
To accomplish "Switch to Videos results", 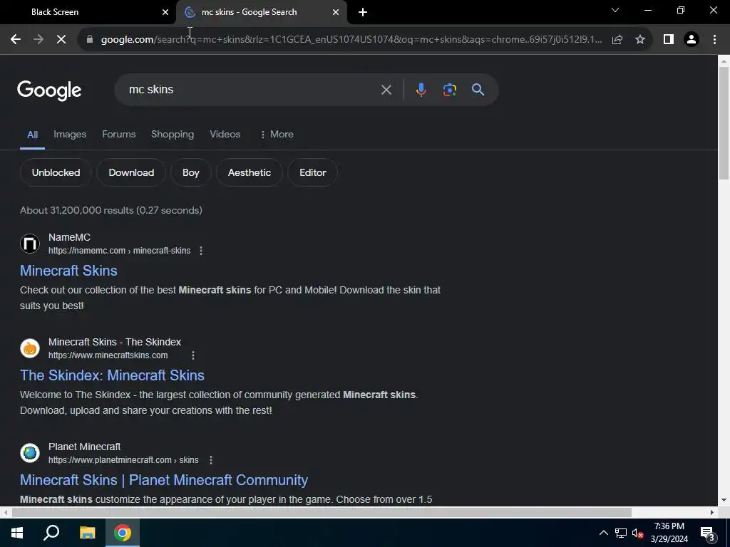I will (x=225, y=135).
